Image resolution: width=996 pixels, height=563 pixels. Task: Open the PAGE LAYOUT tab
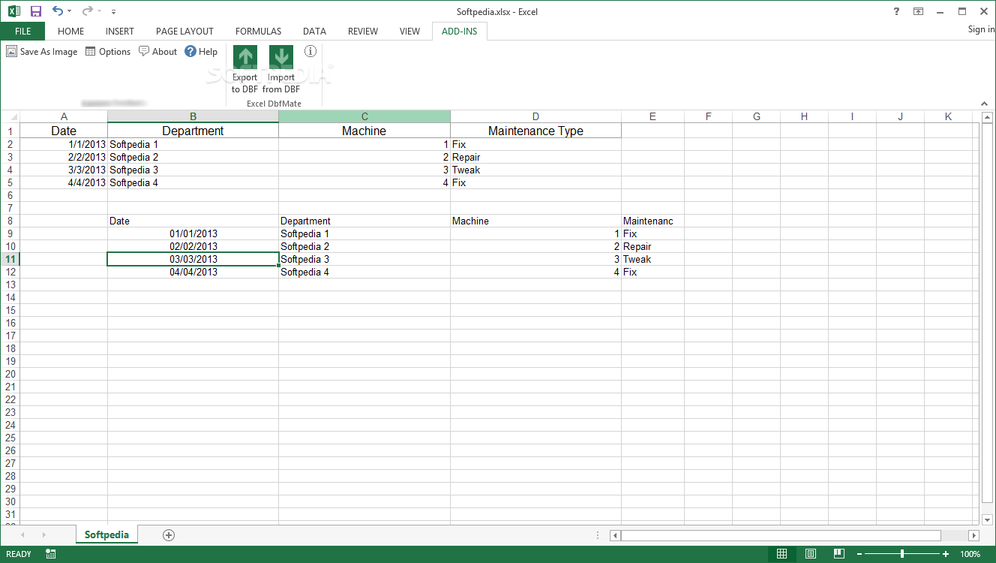coord(184,32)
